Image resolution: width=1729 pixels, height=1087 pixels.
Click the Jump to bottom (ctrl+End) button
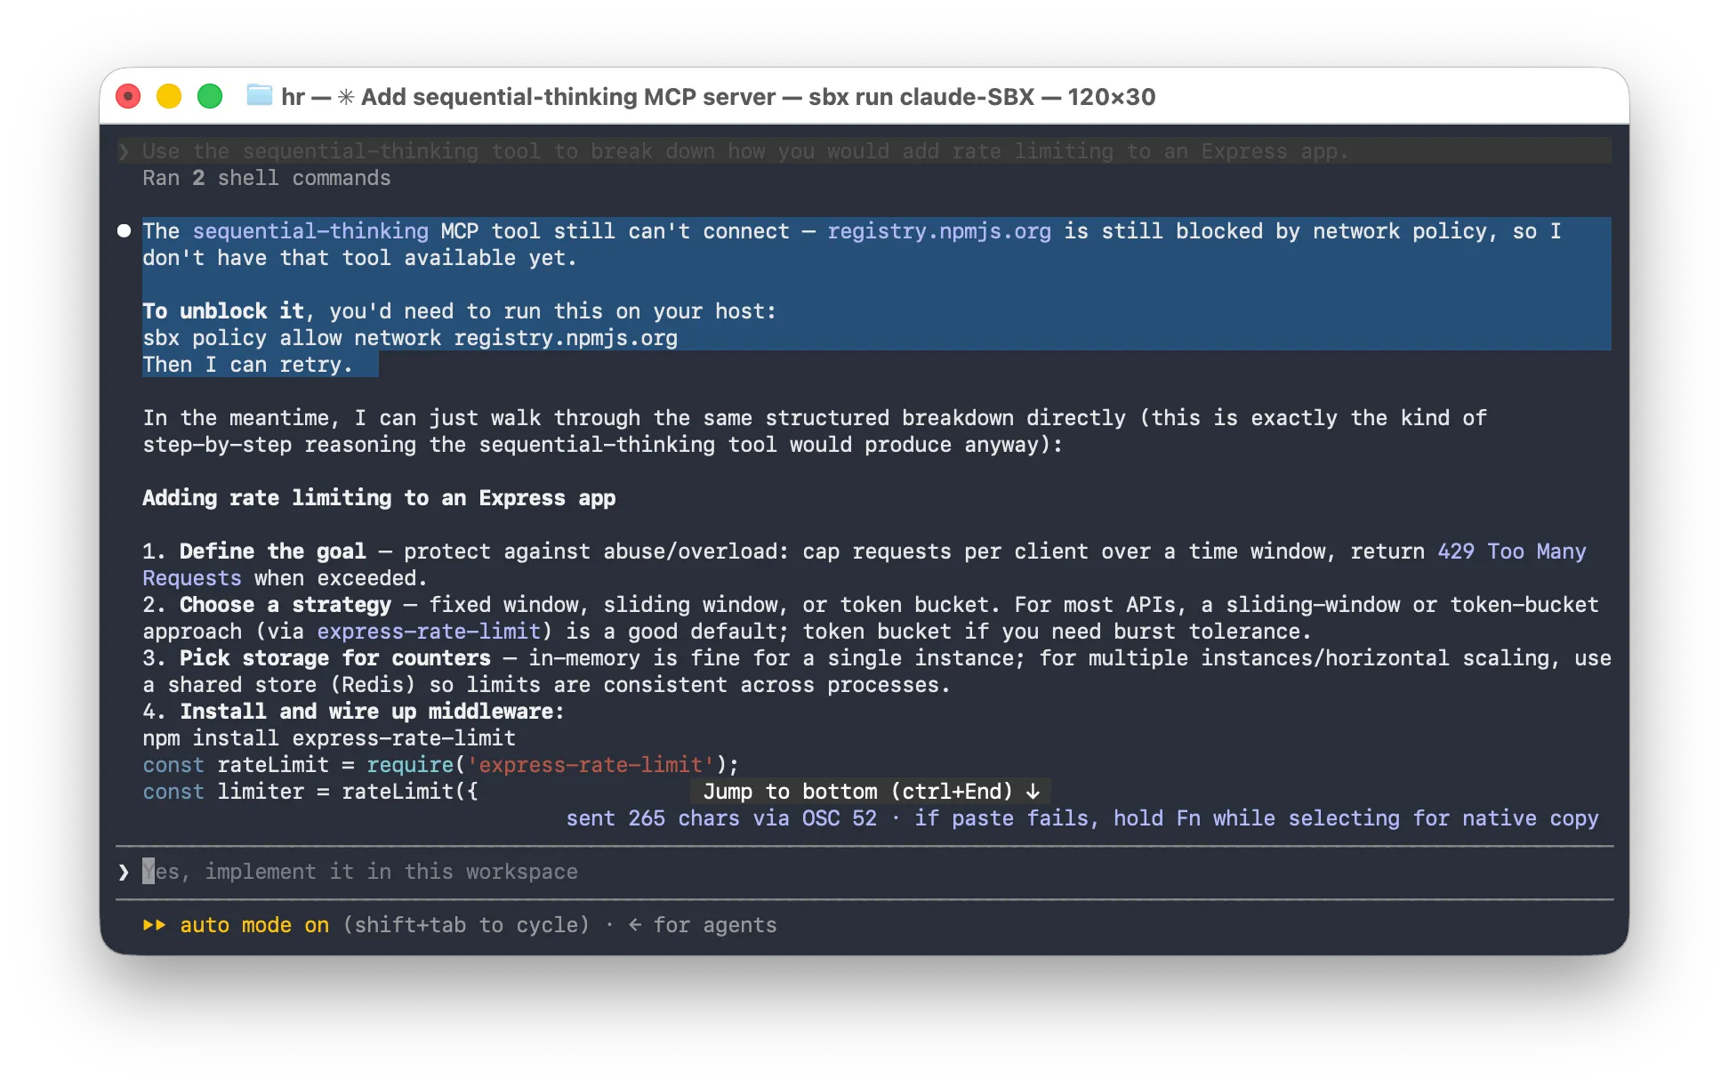871,791
